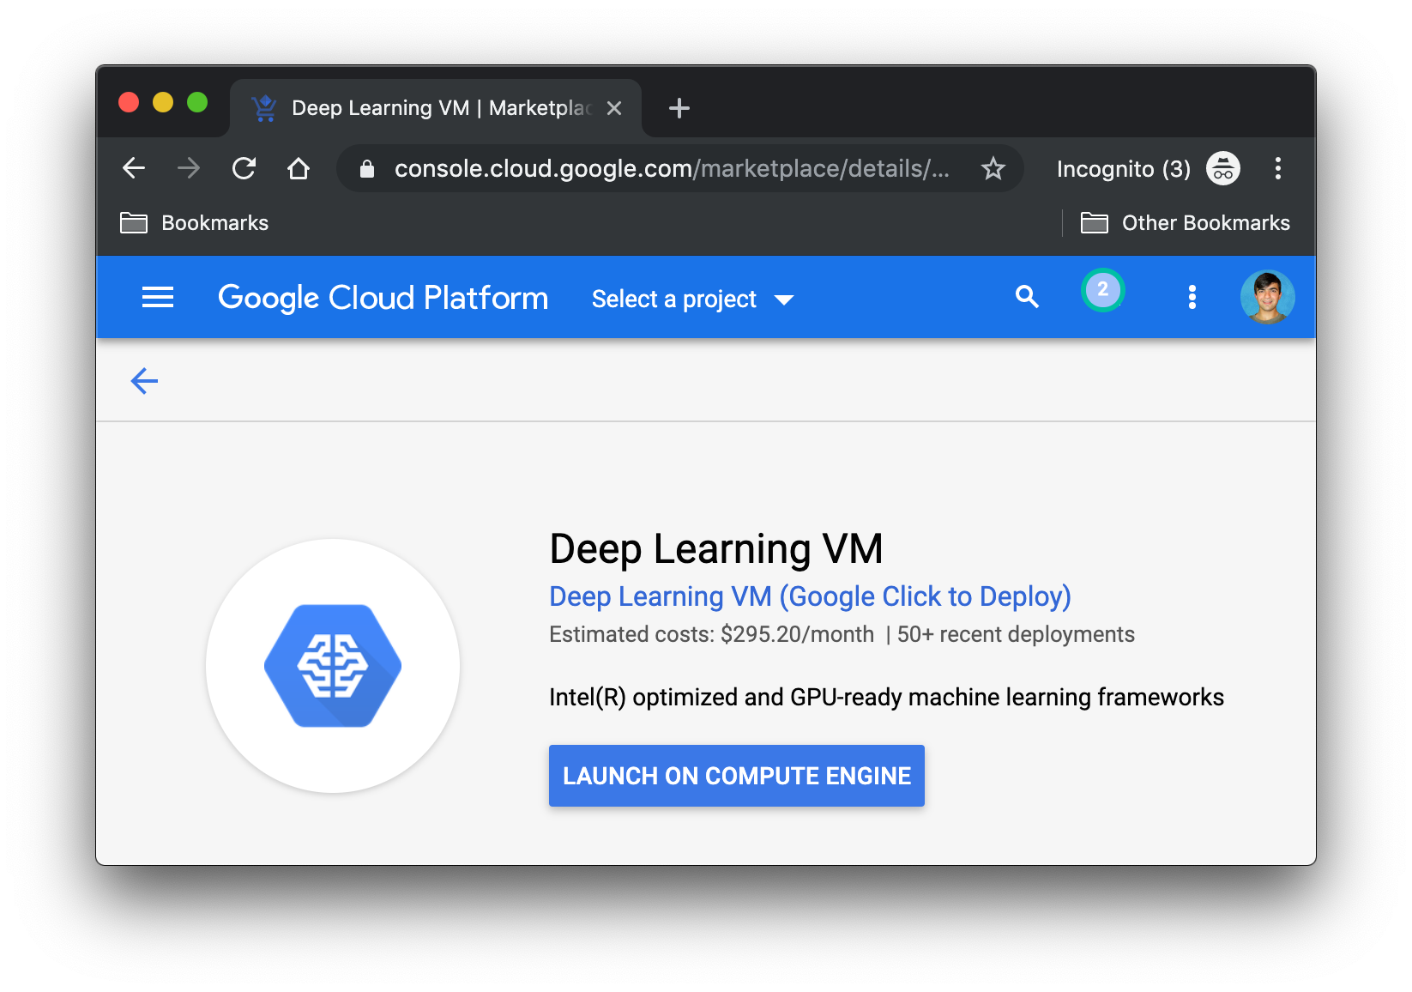This screenshot has width=1412, height=992.
Task: Click the browser forward arrow
Action: 189,168
